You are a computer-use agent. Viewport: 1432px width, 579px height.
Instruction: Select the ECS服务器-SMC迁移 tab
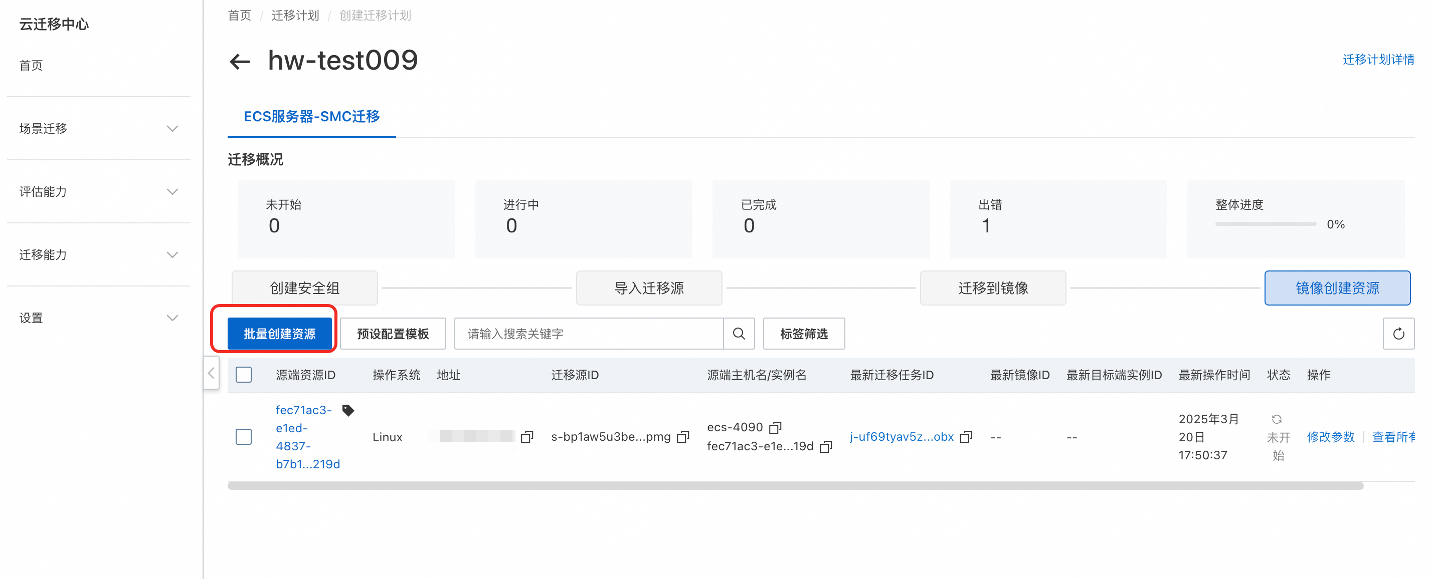tap(311, 117)
